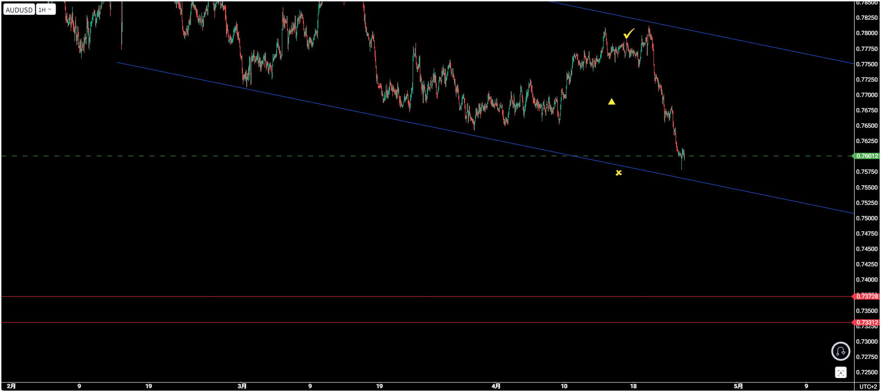Viewport: 881px width, 392px height.
Task: Click the circular arrow reset chart icon
Action: (841, 351)
